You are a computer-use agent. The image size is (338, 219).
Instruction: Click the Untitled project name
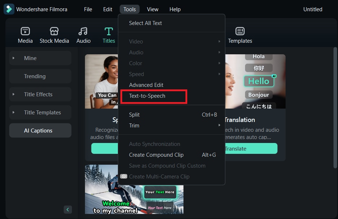click(313, 9)
